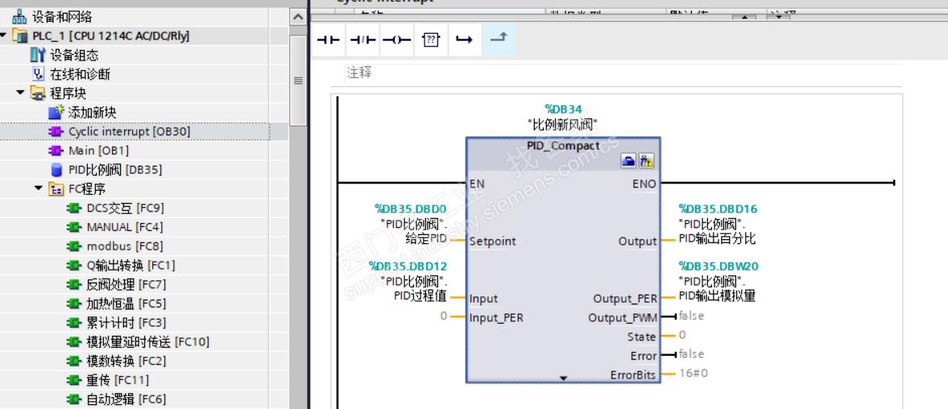Click the PID输出模拟量 tag name

coord(718,296)
